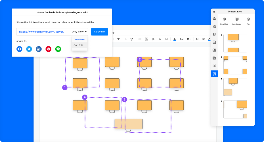Open the Layers icon in right sidebar
Screen dimensions: 264x142
tap(214, 34)
